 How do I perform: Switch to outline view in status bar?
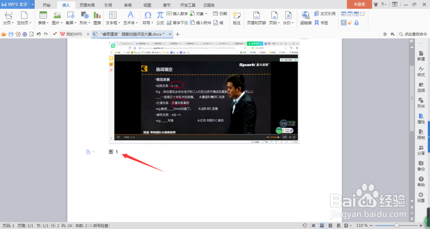[330, 226]
